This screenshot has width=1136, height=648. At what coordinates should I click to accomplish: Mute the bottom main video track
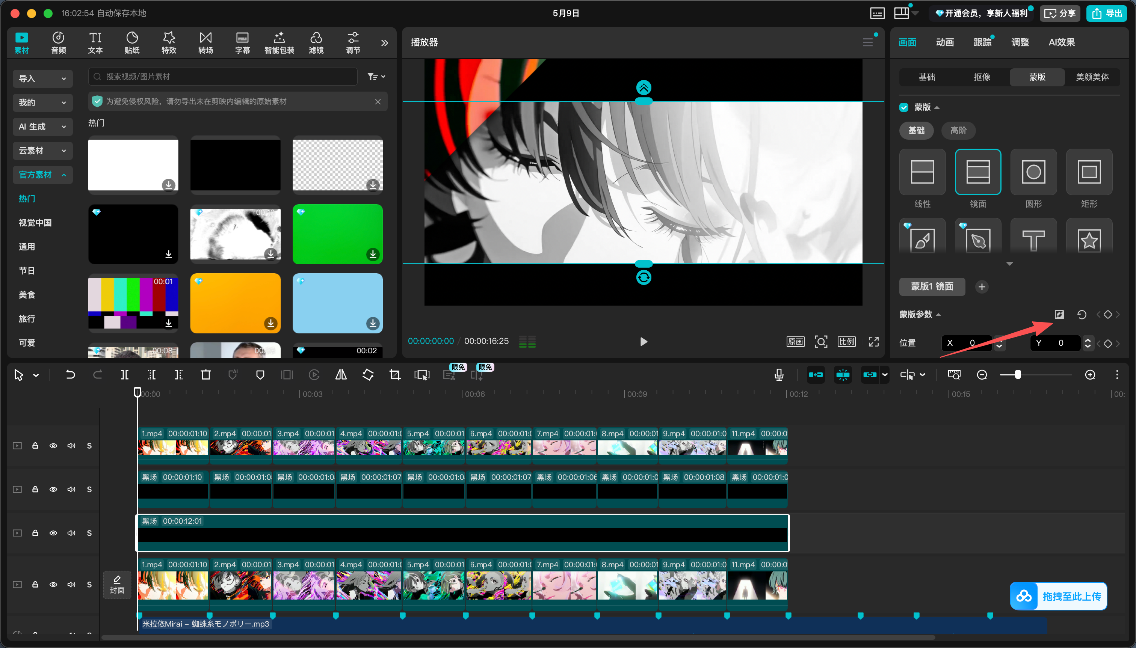click(x=71, y=584)
